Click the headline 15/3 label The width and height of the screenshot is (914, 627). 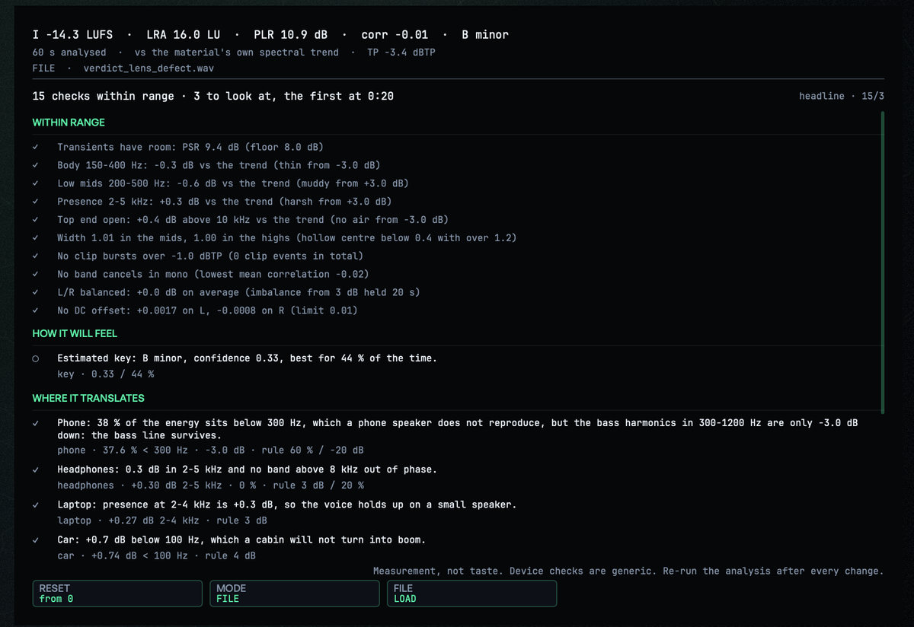(842, 96)
